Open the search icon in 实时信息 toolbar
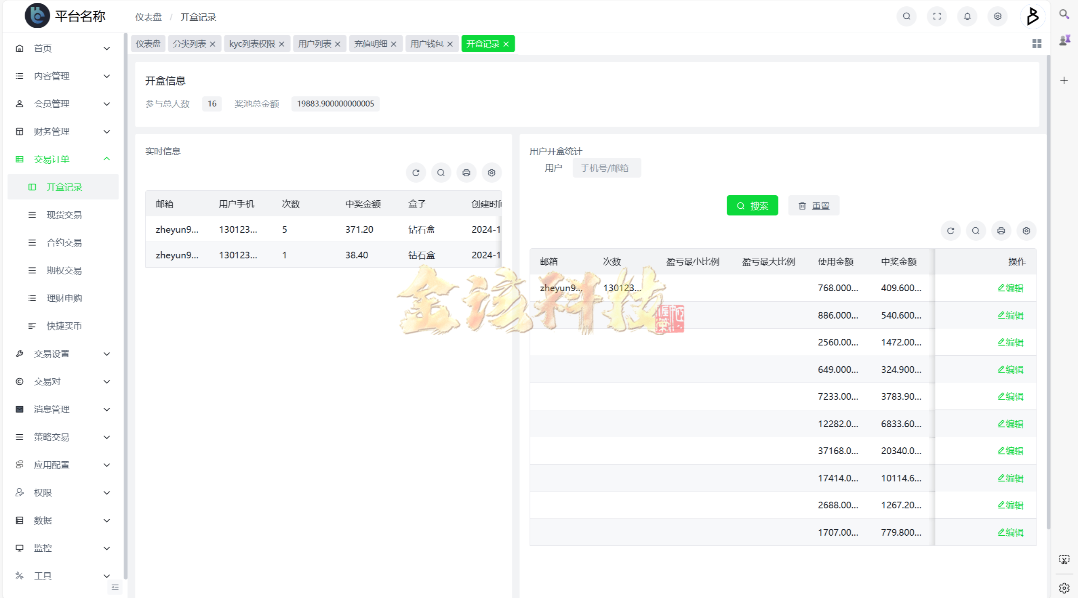This screenshot has height=598, width=1078. coord(441,173)
